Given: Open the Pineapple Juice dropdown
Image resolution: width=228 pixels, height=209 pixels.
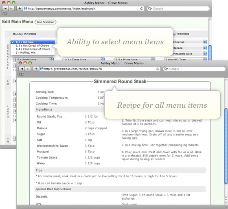Looking at the screenshot, I should [x=190, y=54].
